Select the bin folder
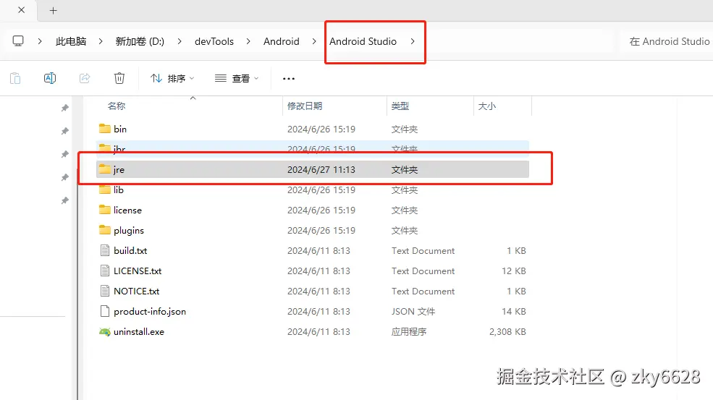713x400 pixels. [313, 129]
